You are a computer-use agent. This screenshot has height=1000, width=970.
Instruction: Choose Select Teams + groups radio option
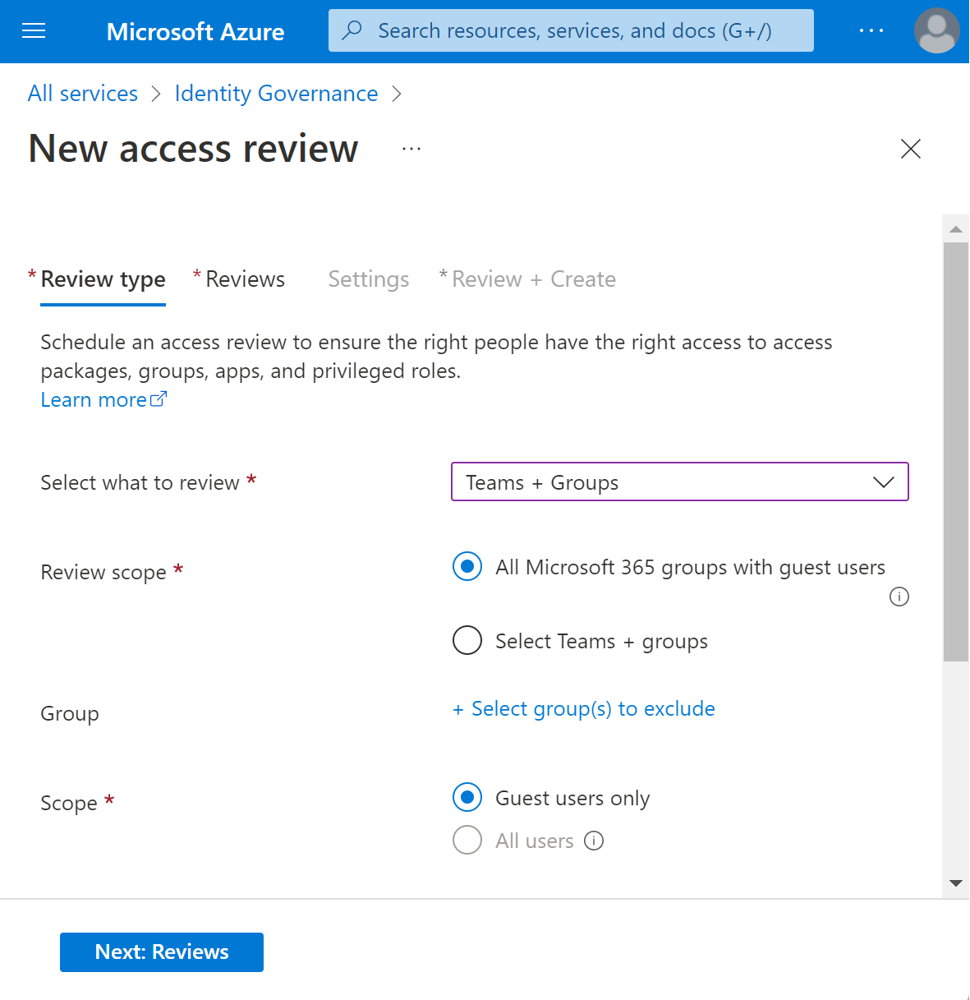(x=467, y=640)
